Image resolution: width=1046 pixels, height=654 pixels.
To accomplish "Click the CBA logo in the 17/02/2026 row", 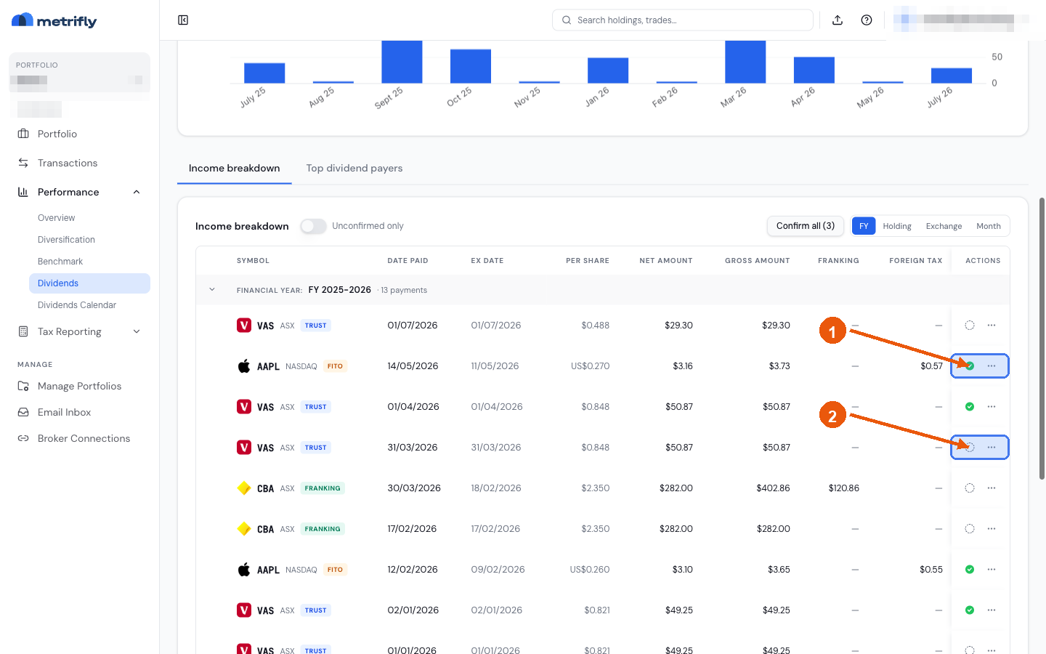I will (244, 529).
